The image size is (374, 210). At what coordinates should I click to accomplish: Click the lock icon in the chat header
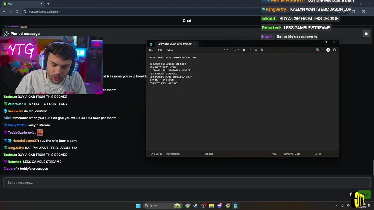(x=366, y=34)
